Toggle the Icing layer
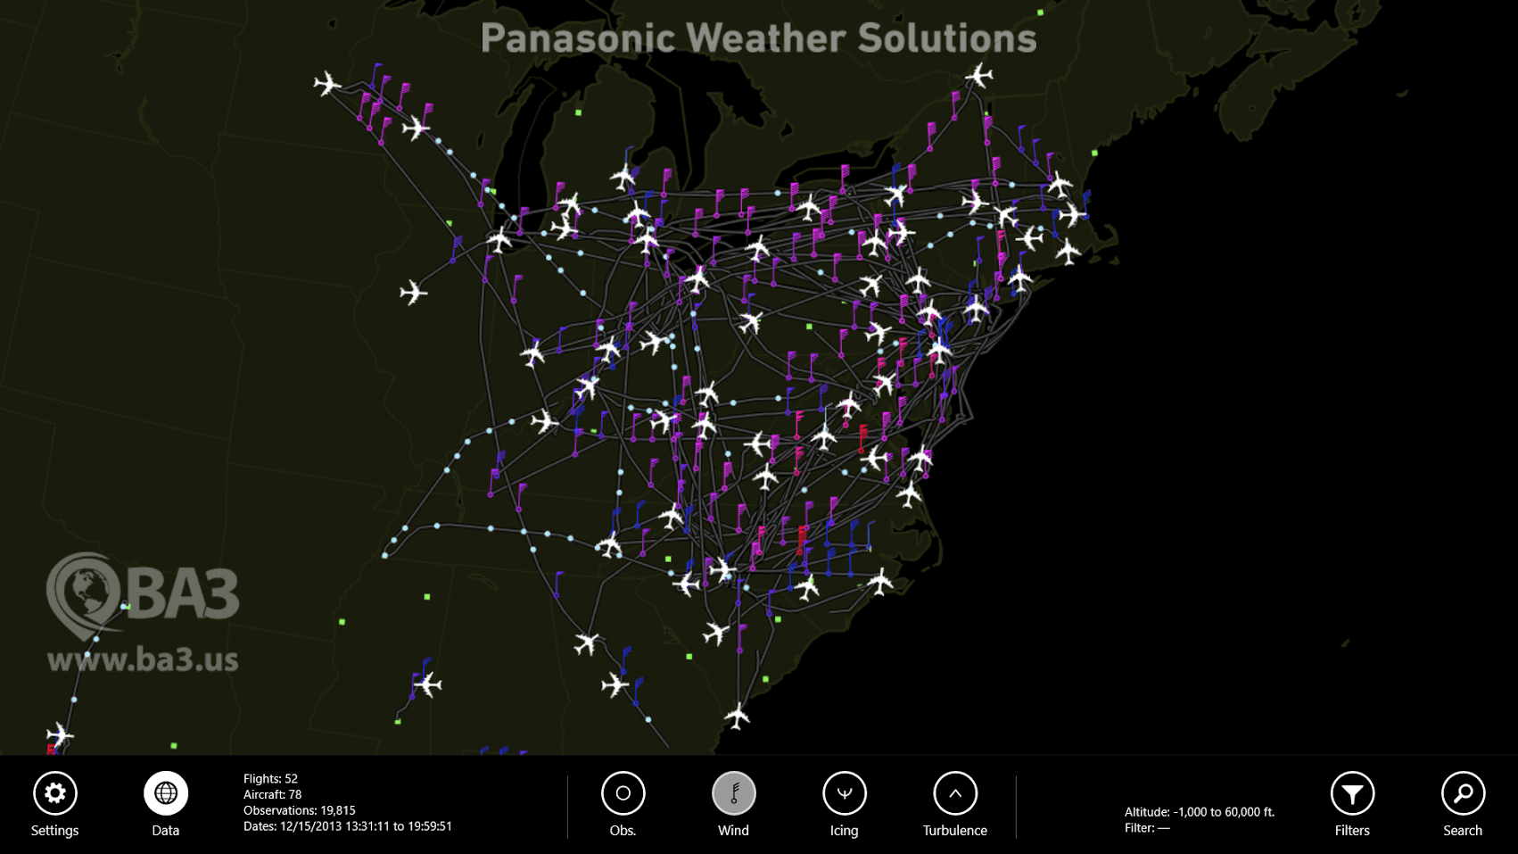 point(844,793)
